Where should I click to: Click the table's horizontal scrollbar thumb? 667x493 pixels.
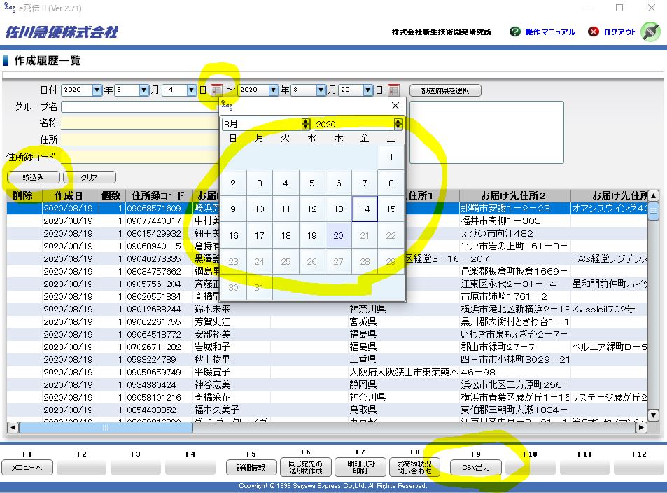(105, 427)
